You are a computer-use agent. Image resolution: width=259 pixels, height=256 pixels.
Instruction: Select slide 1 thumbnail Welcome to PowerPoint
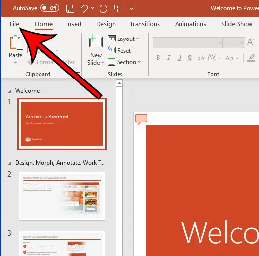[62, 124]
